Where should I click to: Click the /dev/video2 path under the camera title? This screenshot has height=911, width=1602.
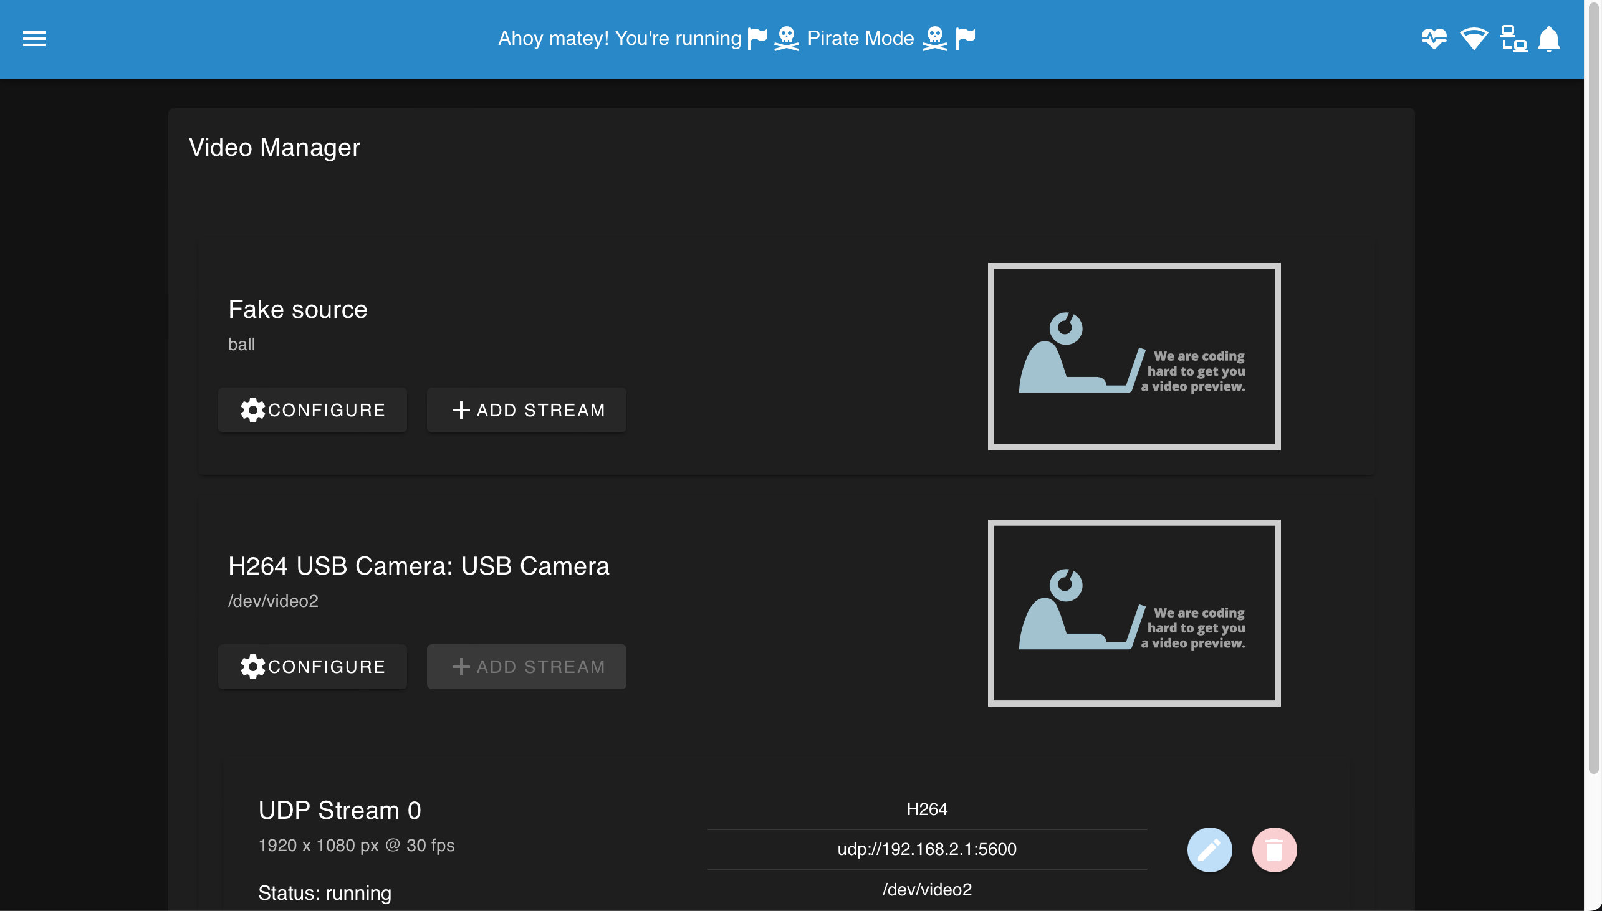(x=273, y=601)
